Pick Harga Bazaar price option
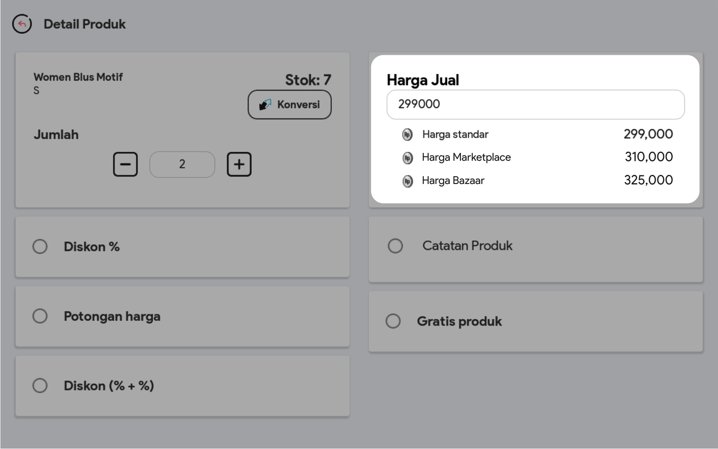This screenshot has width=718, height=449. [453, 181]
